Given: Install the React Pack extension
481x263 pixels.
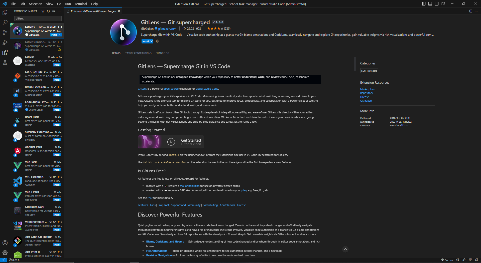Looking at the screenshot, I should click(x=57, y=125).
